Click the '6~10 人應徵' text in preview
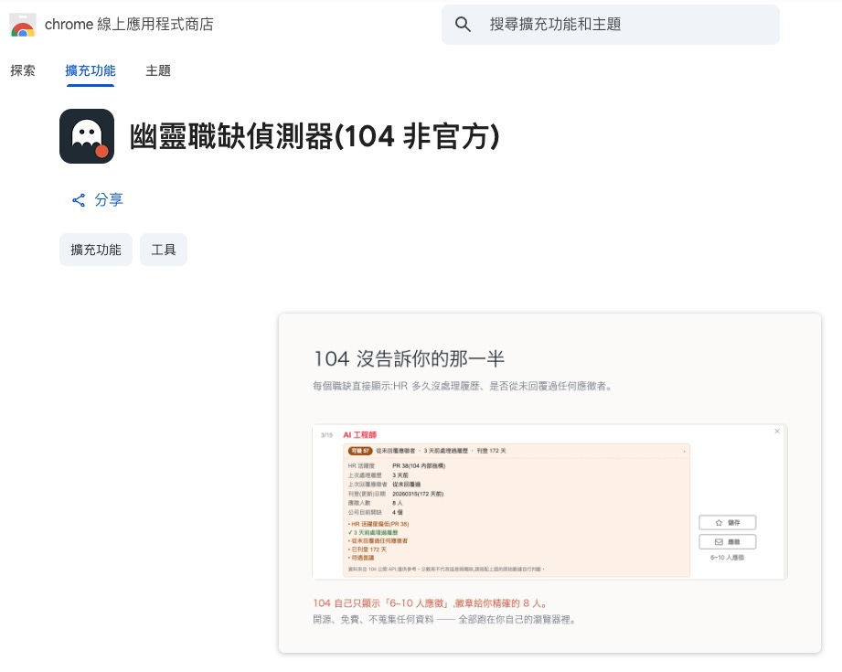This screenshot has height=672, width=842. click(x=727, y=558)
